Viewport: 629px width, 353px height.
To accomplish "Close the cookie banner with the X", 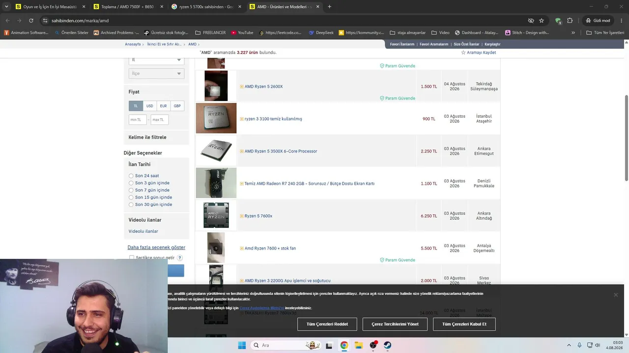I will [616, 295].
